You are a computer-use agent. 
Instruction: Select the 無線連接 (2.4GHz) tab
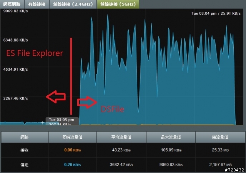[x=73, y=4]
